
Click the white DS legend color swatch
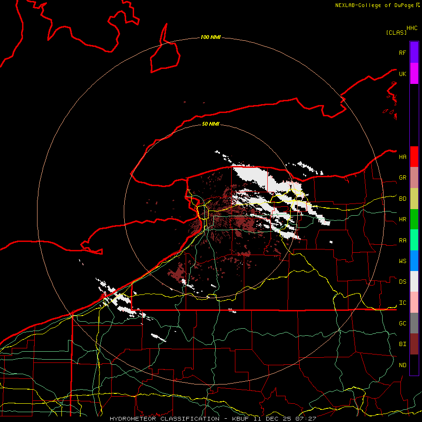tap(414, 281)
